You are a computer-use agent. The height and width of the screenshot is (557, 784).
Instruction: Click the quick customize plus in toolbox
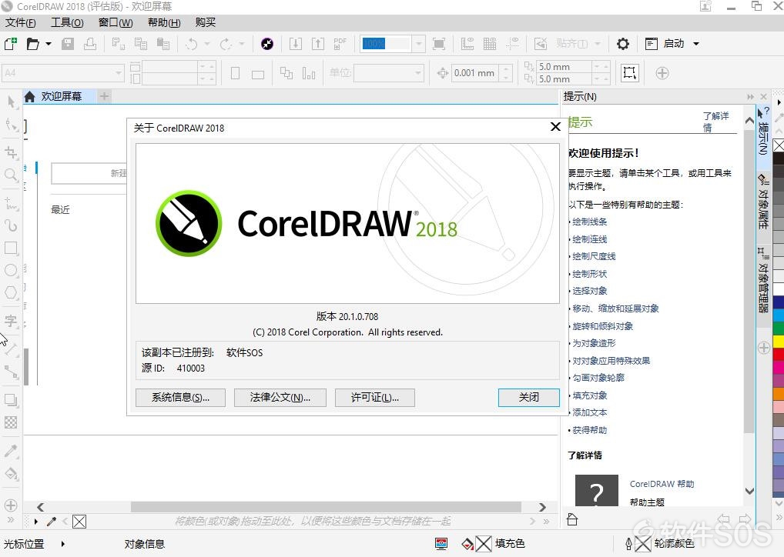[x=11, y=505]
